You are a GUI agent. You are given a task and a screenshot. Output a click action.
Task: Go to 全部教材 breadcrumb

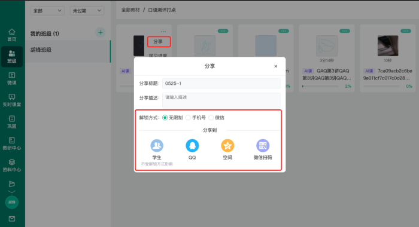130,10
